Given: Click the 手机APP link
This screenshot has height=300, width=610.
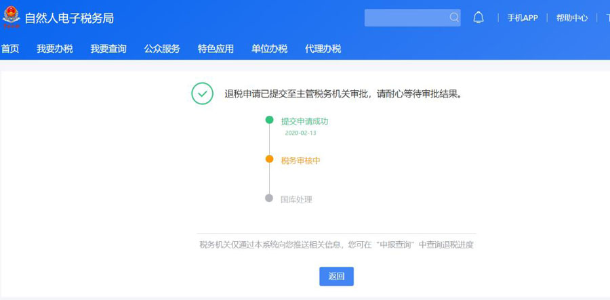Looking at the screenshot, I should (522, 18).
